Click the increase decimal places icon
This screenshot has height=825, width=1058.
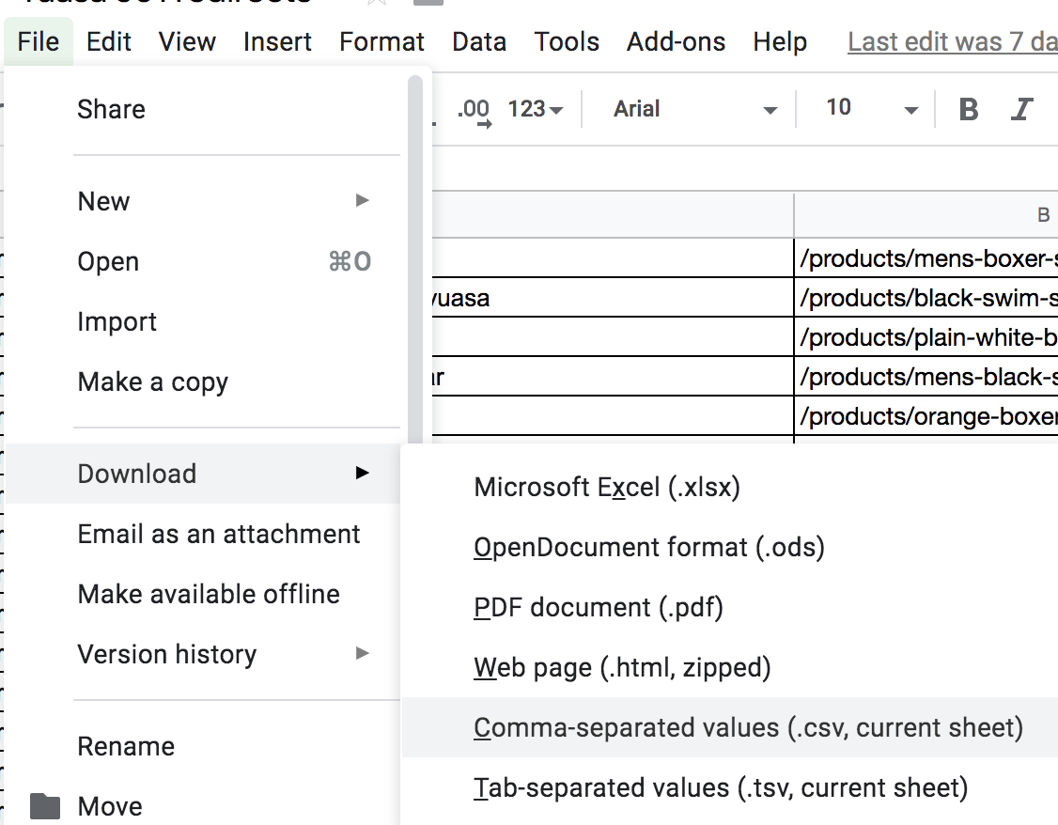pos(474,110)
